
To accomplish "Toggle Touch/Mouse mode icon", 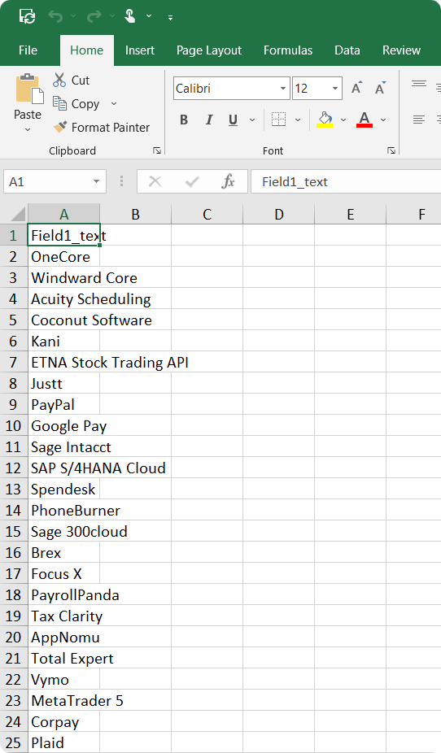I will pos(129,16).
